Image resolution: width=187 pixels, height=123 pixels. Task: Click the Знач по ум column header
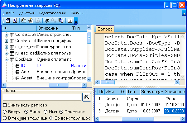click(x=152, y=92)
